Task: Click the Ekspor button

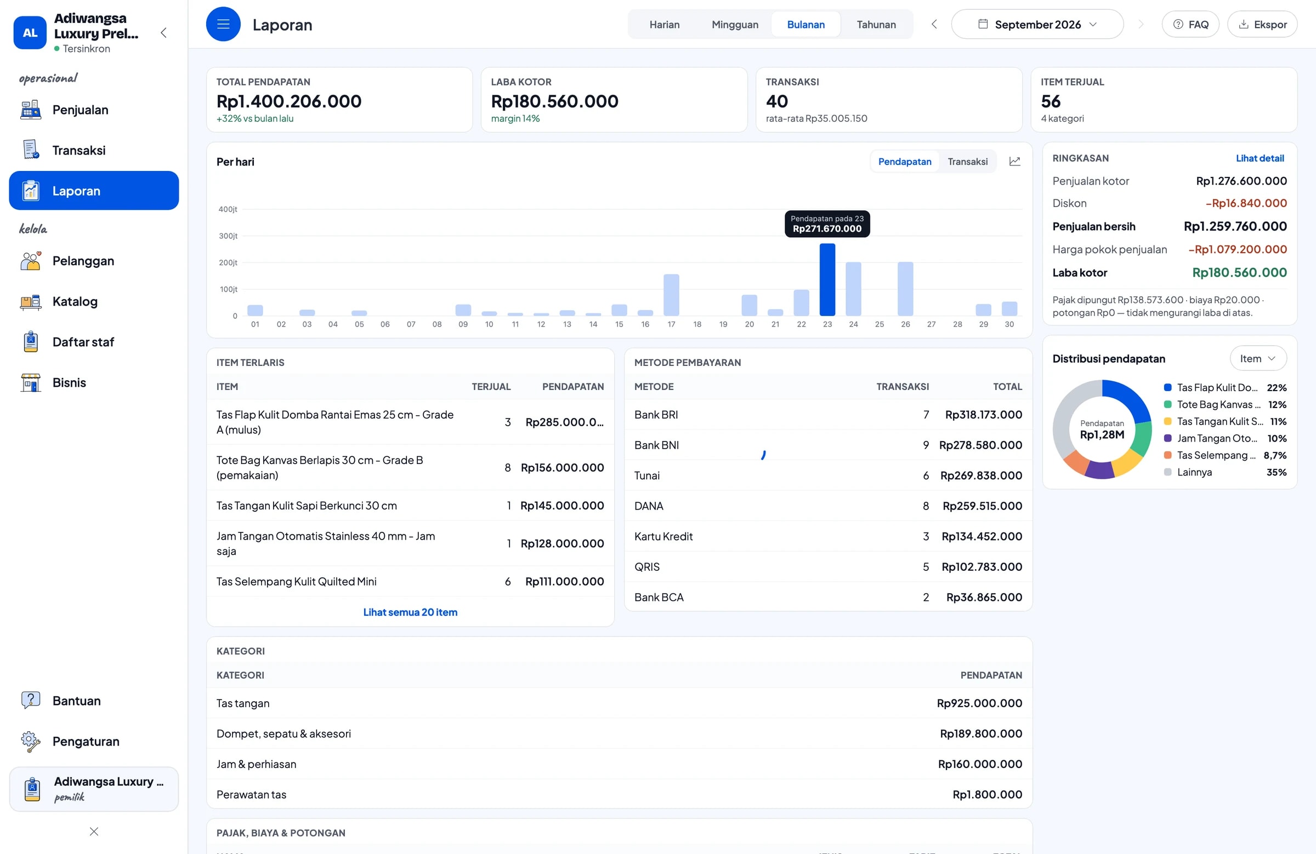Action: pyautogui.click(x=1262, y=24)
